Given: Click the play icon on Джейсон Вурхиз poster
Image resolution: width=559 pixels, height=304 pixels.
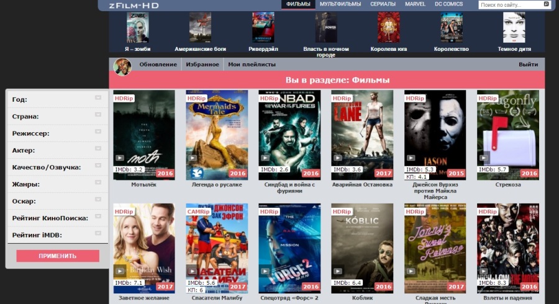Looking at the screenshot, I should tap(411, 158).
